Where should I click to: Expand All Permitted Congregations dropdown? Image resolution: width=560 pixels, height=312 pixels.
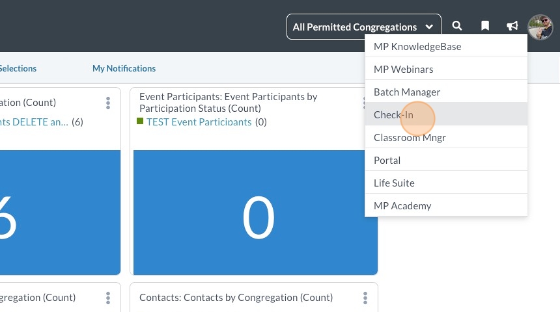coord(363,27)
